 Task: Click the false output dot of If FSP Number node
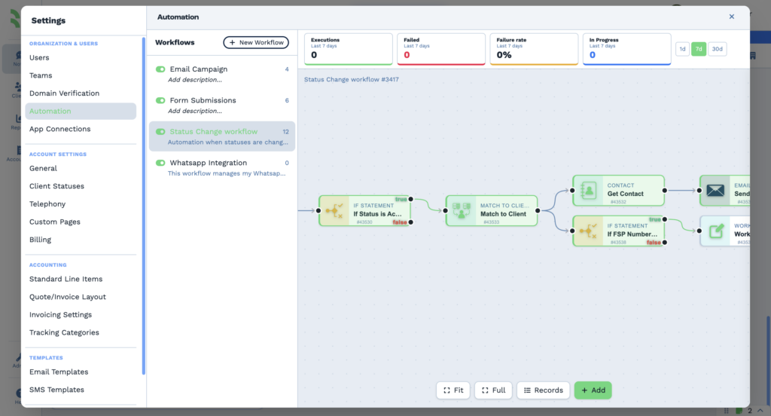(664, 242)
